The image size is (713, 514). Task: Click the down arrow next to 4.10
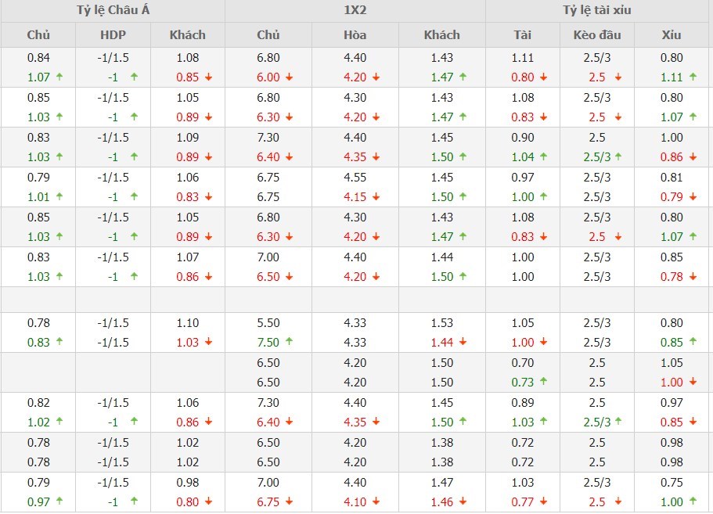[376, 501]
